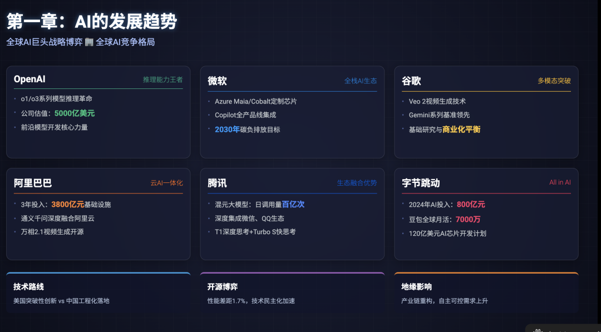The height and width of the screenshot is (332, 601).
Task: Click the label 3年投入：
Action: coord(36,205)
